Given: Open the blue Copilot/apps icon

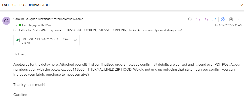Looking at the screenshot, I should point(223,19).
